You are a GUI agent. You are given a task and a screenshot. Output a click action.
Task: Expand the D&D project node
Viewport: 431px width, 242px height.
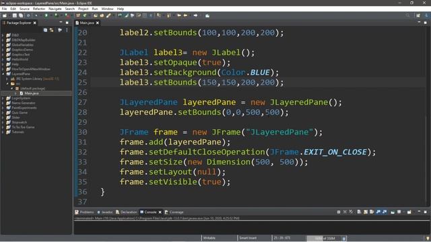pyautogui.click(x=3, y=35)
